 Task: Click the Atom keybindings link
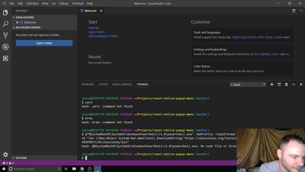[x=275, y=54]
